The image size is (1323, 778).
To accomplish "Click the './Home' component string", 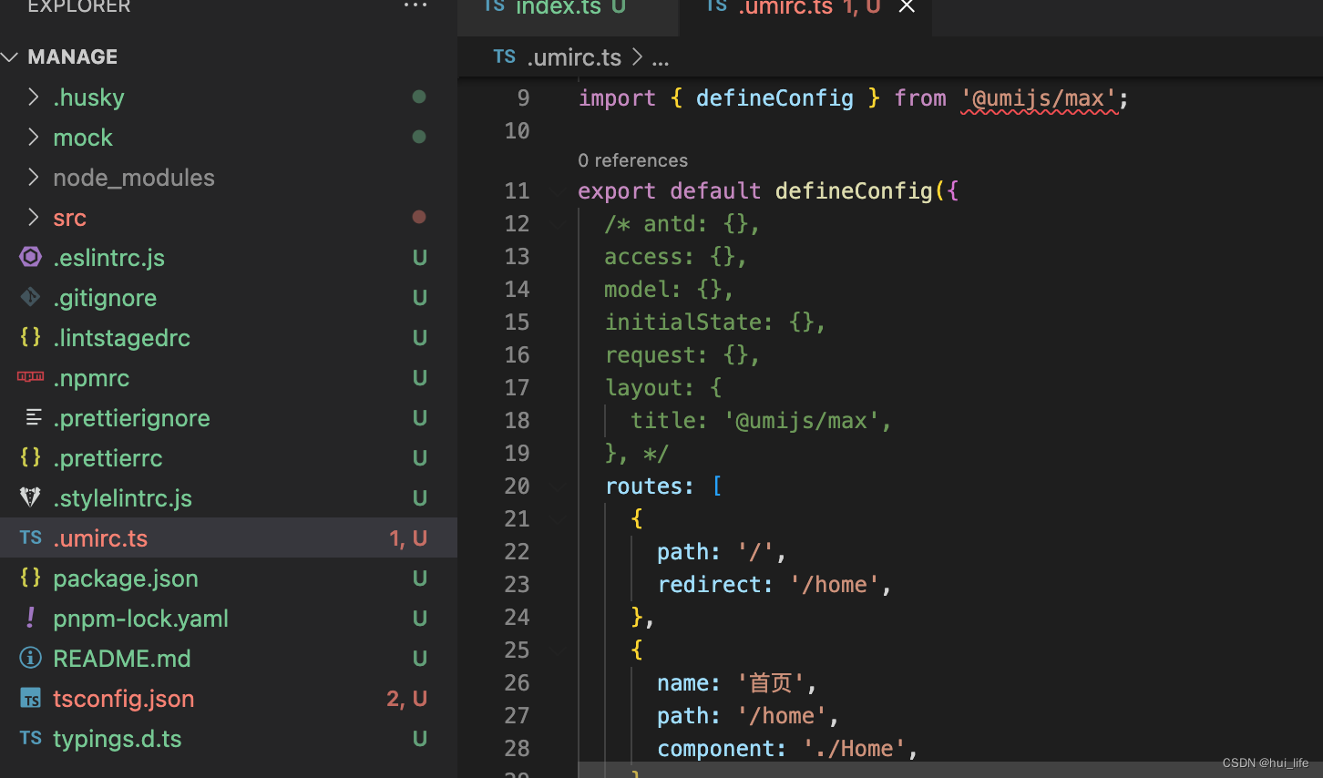I will [x=854, y=749].
